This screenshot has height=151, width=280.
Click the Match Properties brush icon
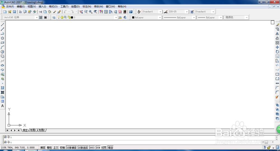(55, 11)
